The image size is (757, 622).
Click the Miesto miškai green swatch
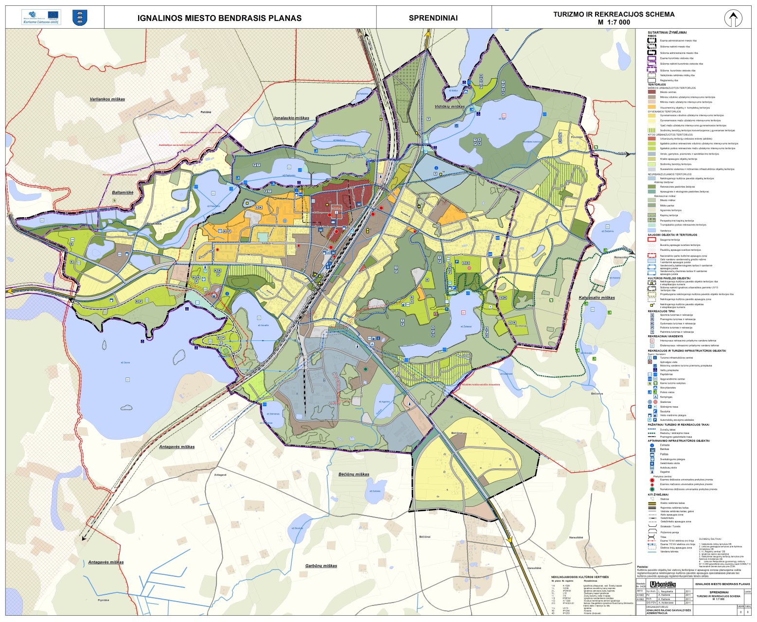click(x=652, y=200)
